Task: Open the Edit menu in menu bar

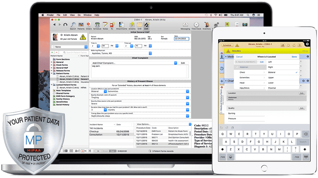Action: [65, 15]
